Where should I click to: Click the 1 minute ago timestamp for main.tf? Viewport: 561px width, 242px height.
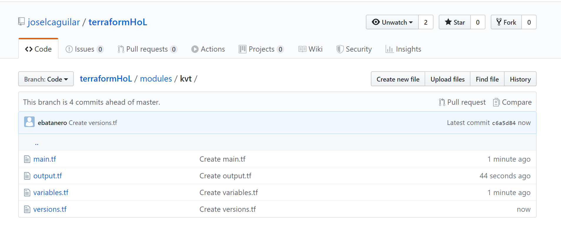(x=509, y=159)
